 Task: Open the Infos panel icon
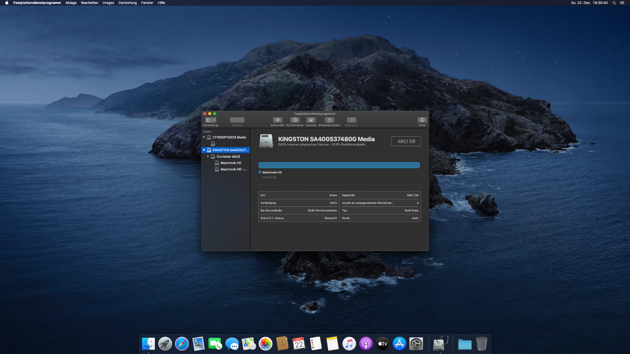pos(422,120)
